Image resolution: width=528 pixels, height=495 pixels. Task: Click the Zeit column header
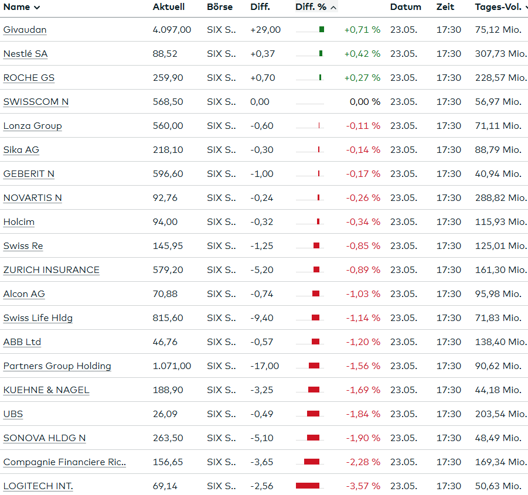pos(445,7)
